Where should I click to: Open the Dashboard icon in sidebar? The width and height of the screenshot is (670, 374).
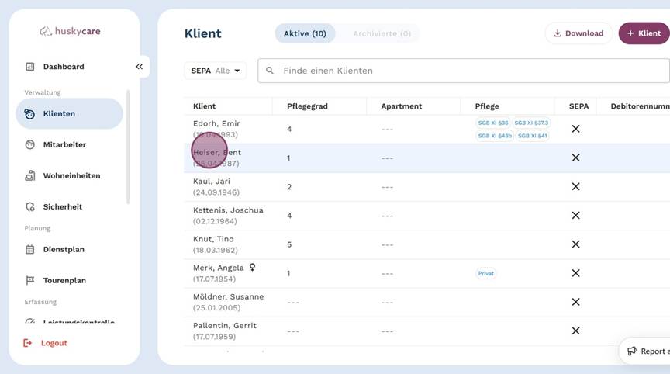(29, 67)
